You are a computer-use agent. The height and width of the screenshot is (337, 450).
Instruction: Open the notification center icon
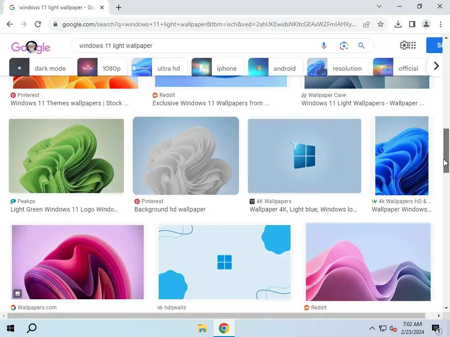(436, 328)
